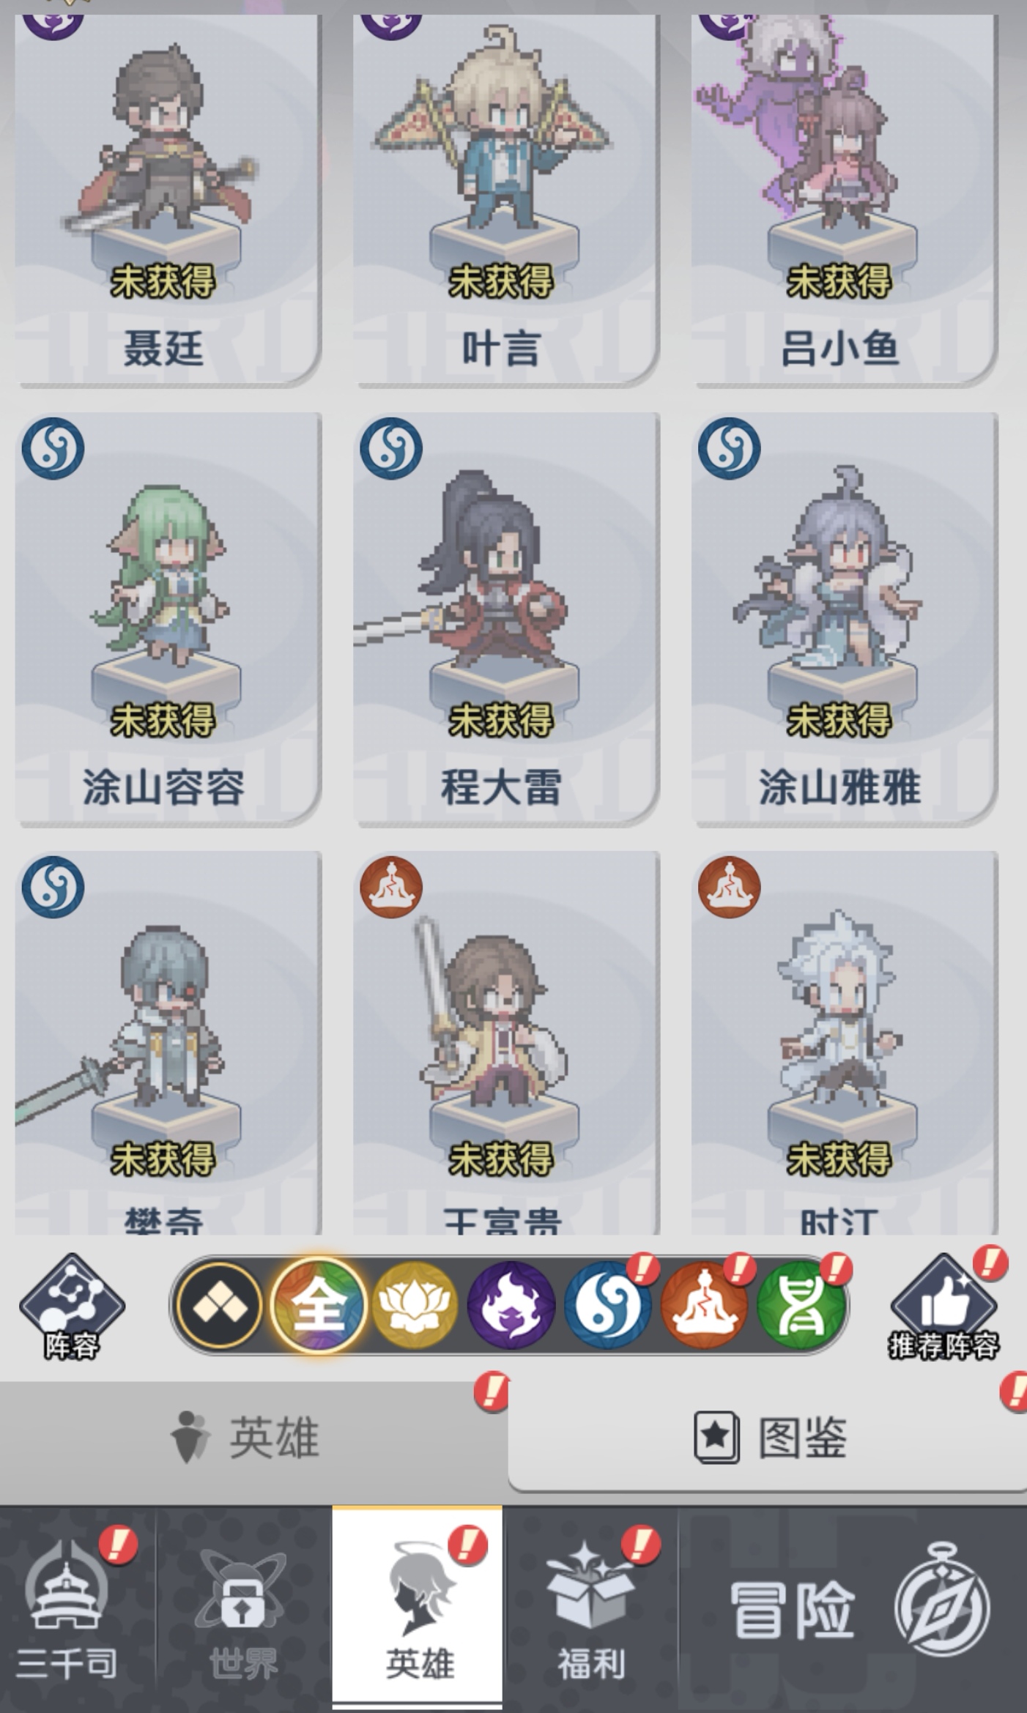Filter heroes by purple flame faction
The height and width of the screenshot is (1713, 1027).
click(511, 1305)
